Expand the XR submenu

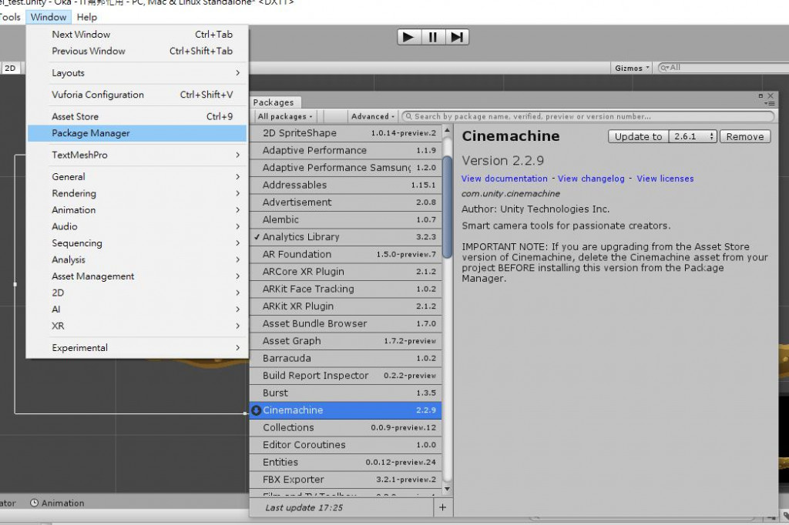[137, 326]
